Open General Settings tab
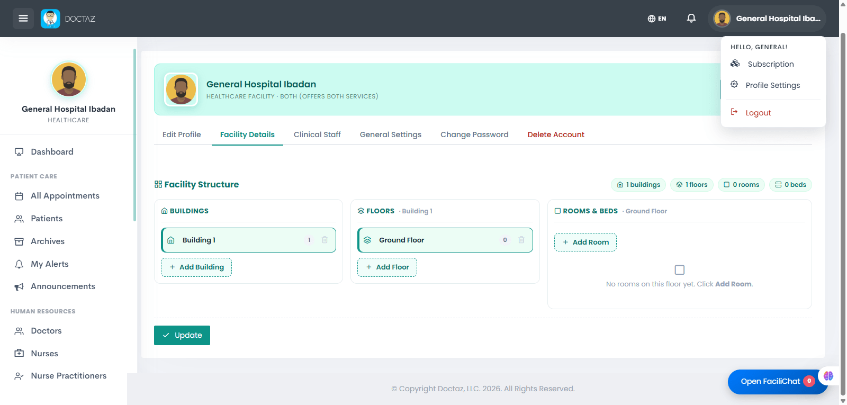This screenshot has width=847, height=405. pyautogui.click(x=391, y=134)
